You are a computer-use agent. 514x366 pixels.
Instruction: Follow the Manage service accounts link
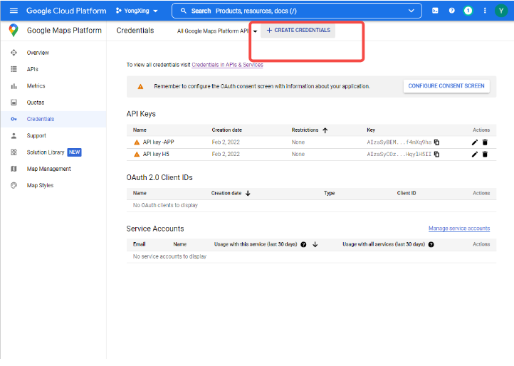(459, 229)
